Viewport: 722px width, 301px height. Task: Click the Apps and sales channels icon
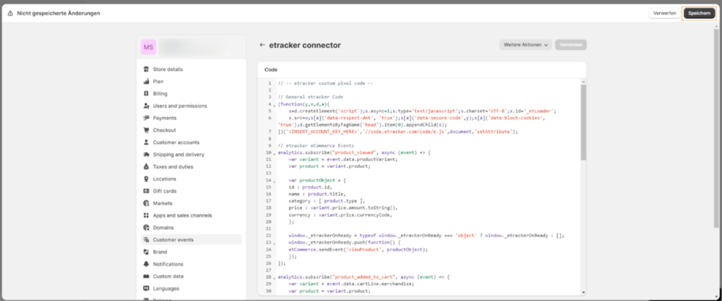[x=147, y=215]
